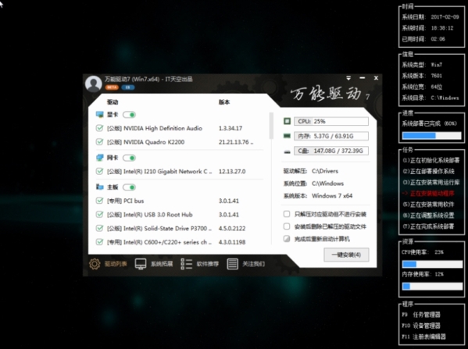The width and height of the screenshot is (468, 349).
Task: Click the driver list scrollbar
Action: click(x=271, y=126)
